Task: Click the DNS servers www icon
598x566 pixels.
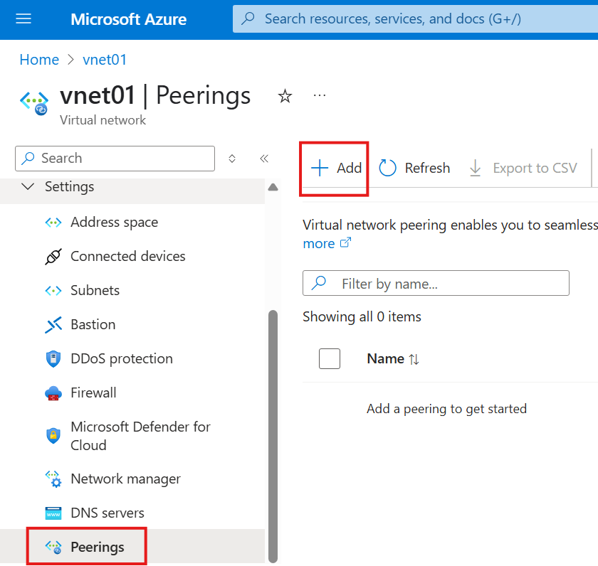Action: (53, 513)
